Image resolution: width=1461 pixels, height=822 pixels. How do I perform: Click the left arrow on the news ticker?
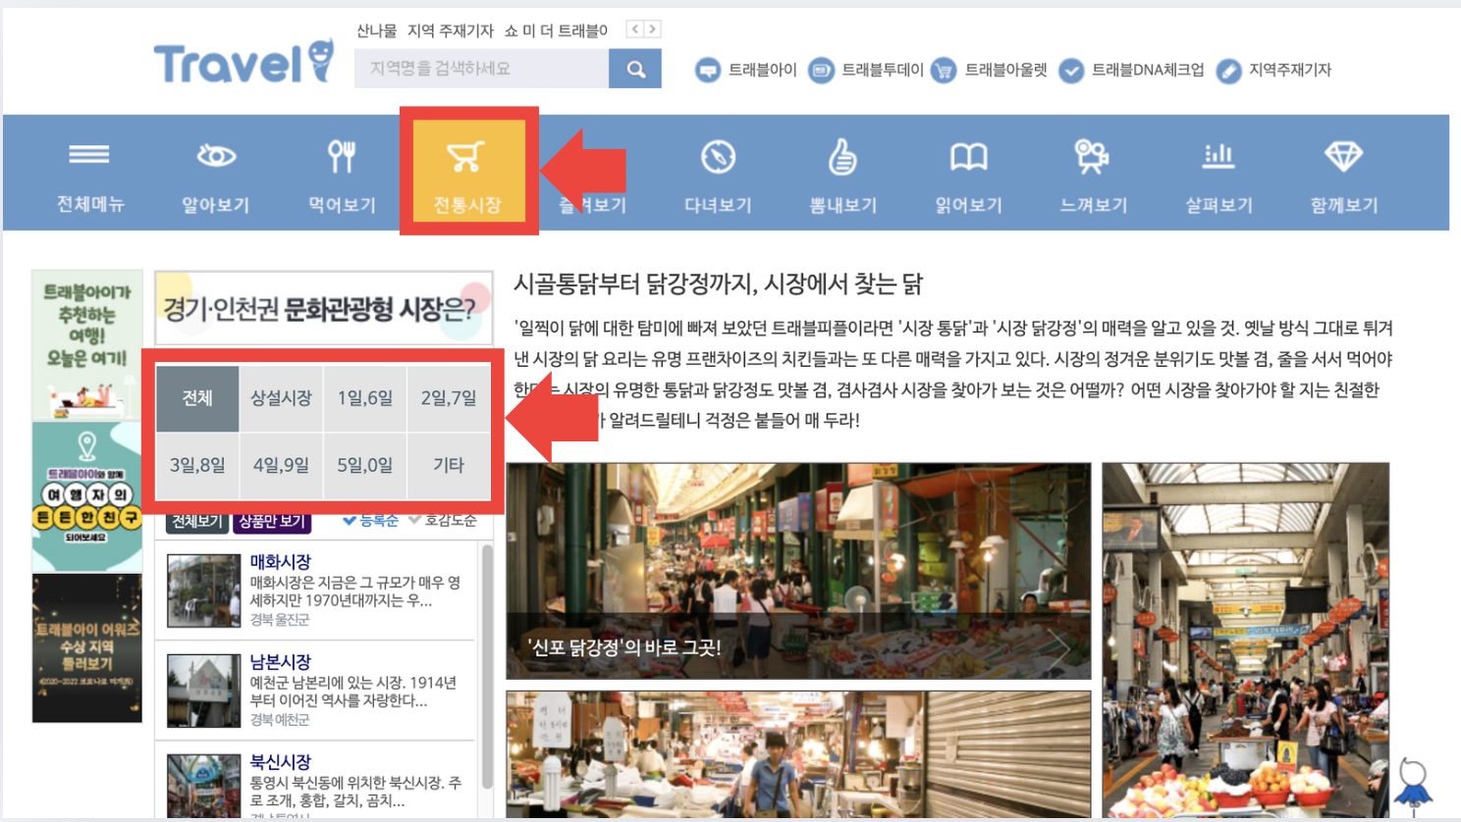coord(633,28)
